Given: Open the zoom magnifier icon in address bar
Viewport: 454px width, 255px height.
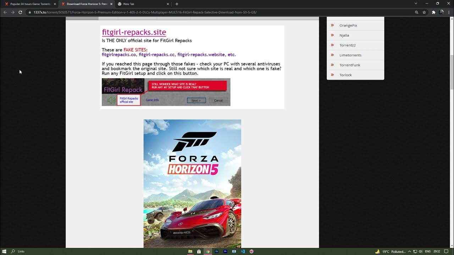Looking at the screenshot, I should pyautogui.click(x=416, y=12).
